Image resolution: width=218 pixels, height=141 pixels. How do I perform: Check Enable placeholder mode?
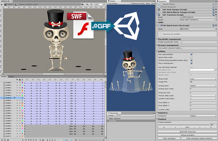tap(182, 42)
